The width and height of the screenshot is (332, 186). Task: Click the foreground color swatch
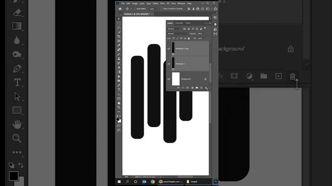pos(118,119)
